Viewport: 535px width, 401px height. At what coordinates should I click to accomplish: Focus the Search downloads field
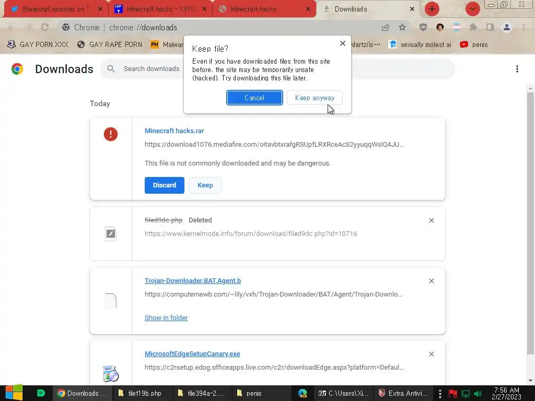click(277, 69)
